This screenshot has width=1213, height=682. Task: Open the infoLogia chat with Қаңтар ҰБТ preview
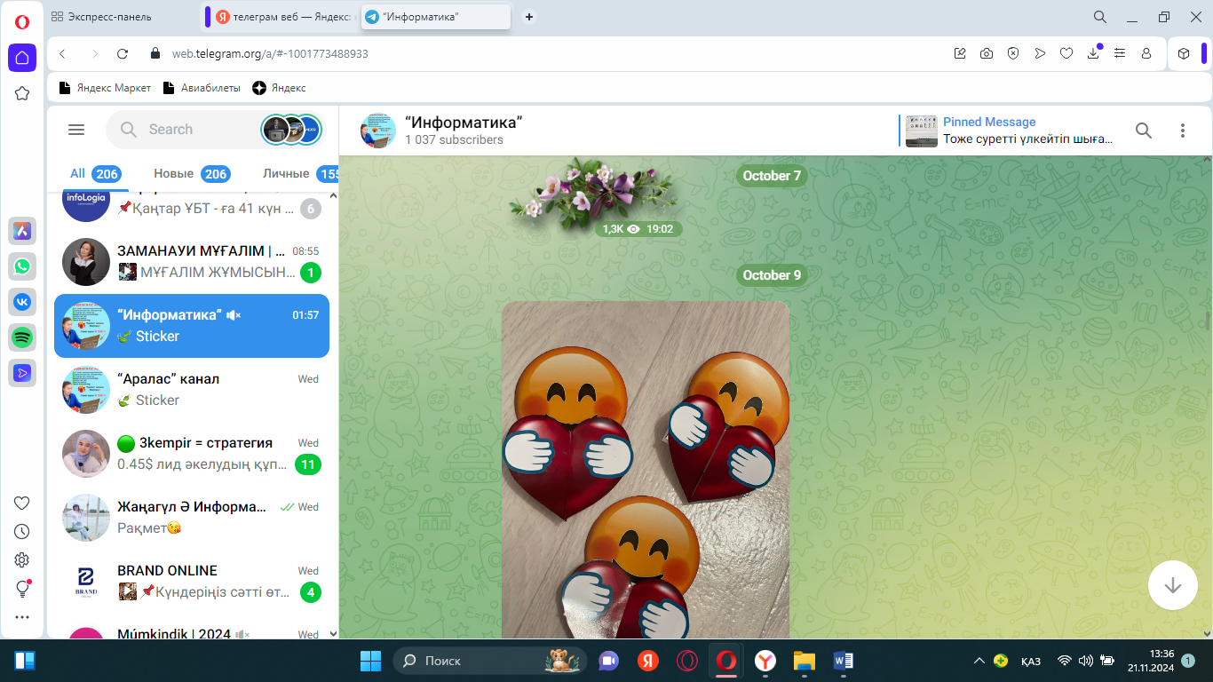coord(192,209)
